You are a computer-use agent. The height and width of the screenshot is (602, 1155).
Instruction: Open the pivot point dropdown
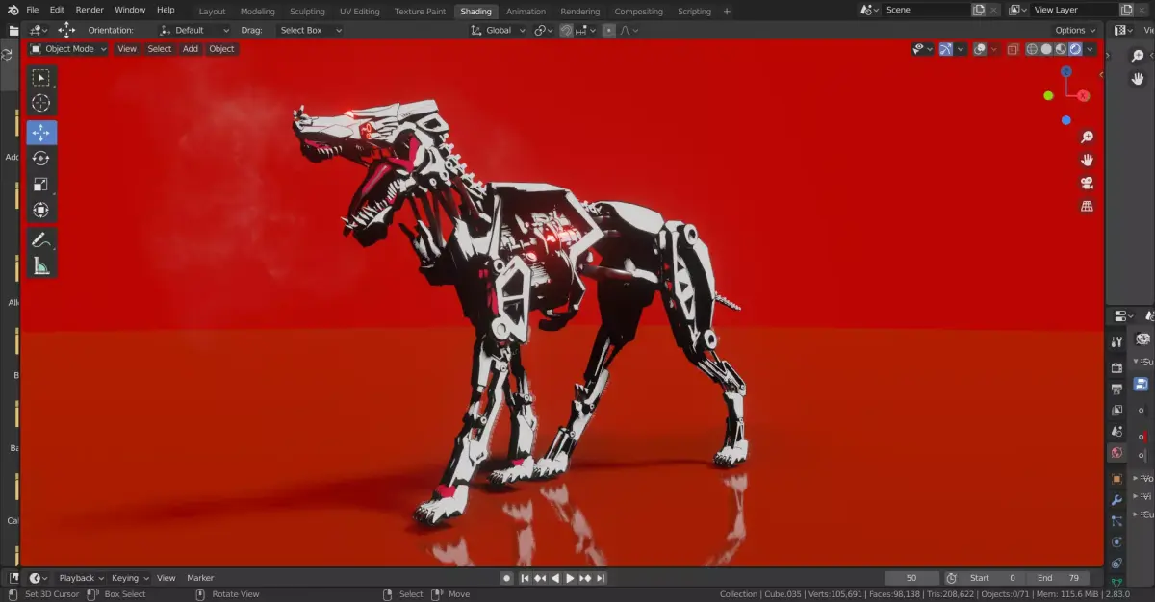click(x=544, y=30)
